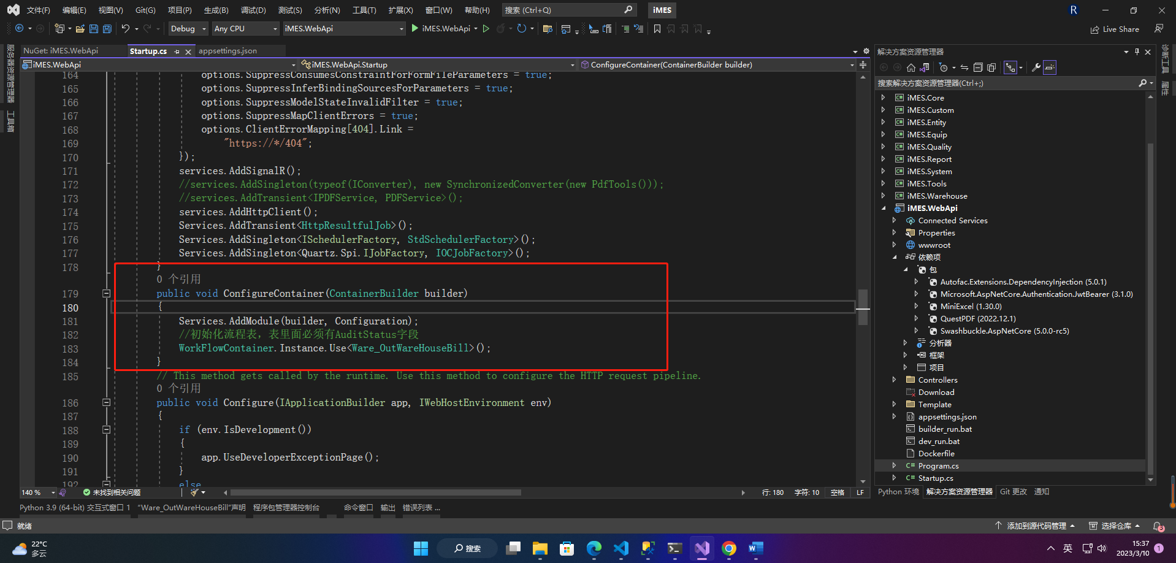The height and width of the screenshot is (563, 1176).
Task: Switch to the Git 更改 panel tab
Action: pos(1013,492)
